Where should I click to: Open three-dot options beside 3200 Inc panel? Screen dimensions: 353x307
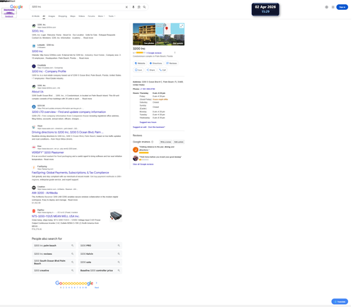(175, 53)
